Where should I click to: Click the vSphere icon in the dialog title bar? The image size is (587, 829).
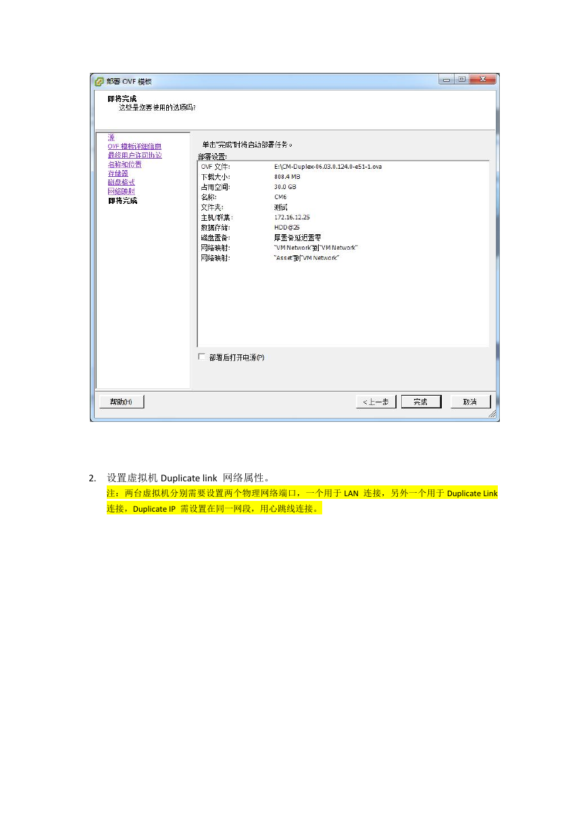99,82
